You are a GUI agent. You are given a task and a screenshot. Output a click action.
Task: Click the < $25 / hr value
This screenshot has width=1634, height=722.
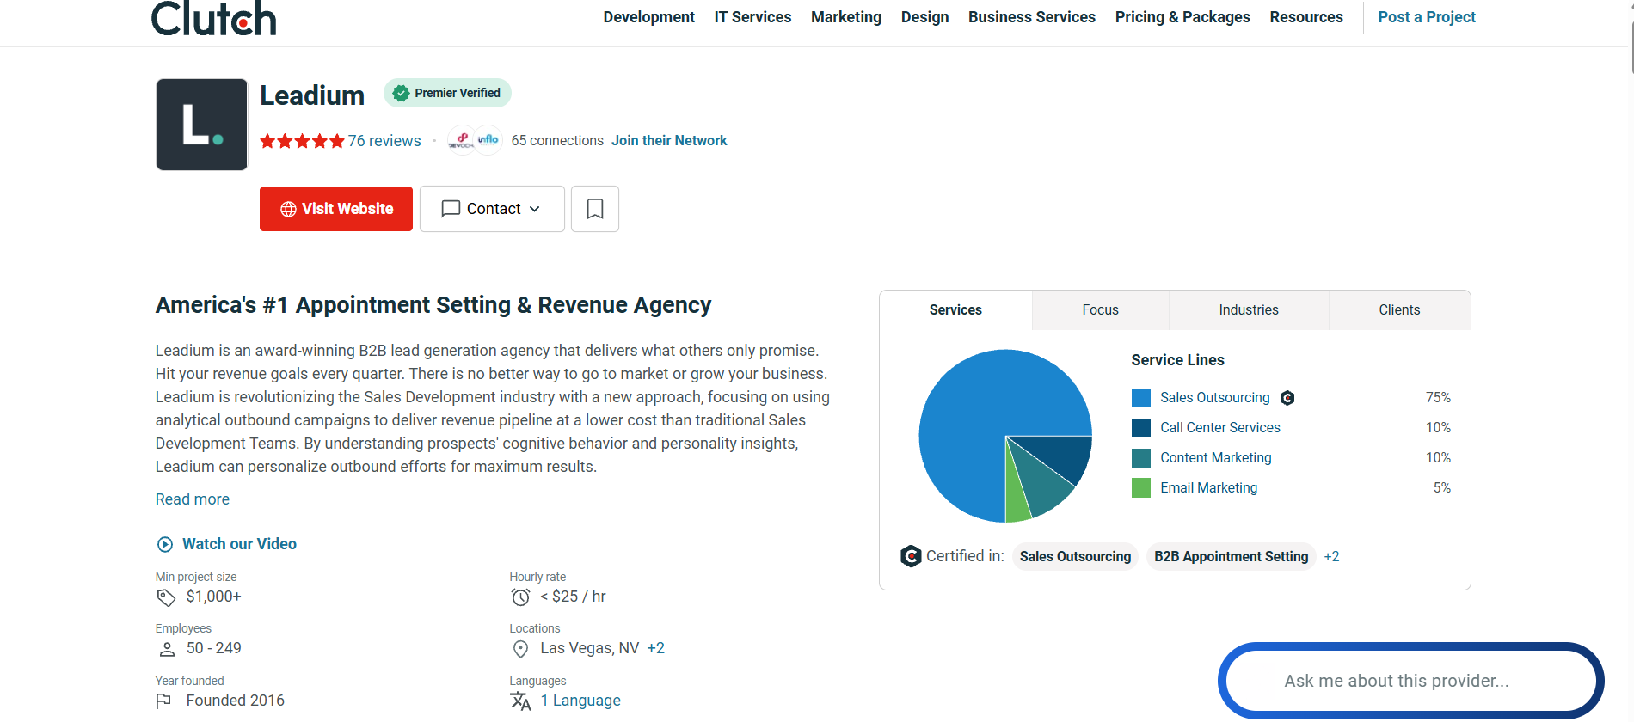[x=573, y=597]
